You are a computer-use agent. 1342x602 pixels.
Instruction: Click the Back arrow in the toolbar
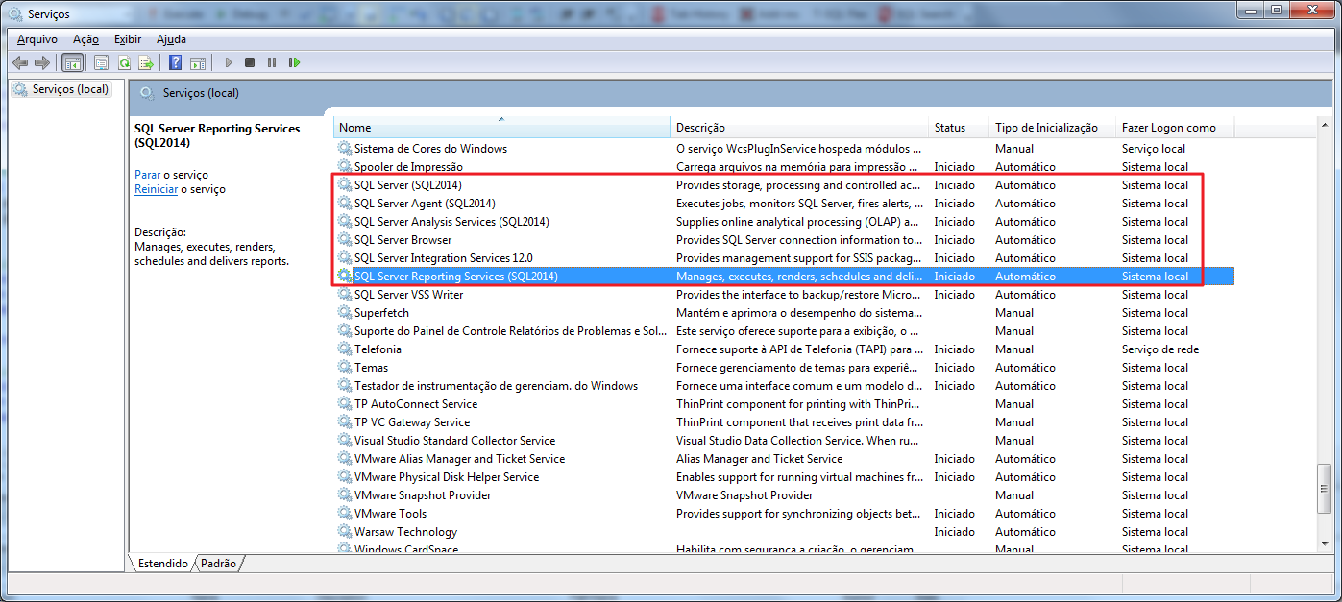pyautogui.click(x=20, y=62)
